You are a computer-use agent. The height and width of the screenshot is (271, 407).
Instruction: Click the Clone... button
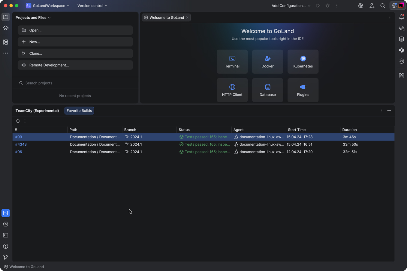tap(75, 53)
